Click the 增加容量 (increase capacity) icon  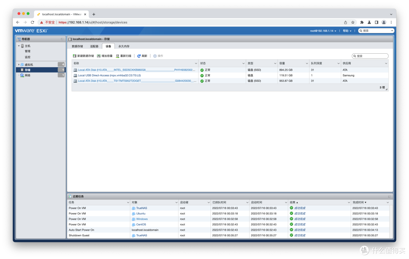point(98,56)
